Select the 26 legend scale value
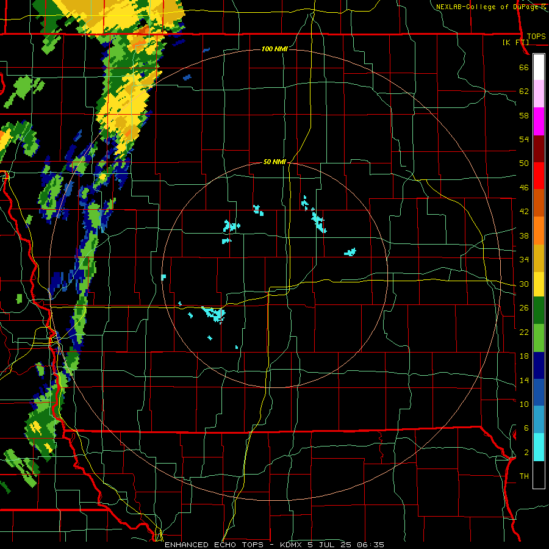The height and width of the screenshot is (549, 549). (524, 308)
